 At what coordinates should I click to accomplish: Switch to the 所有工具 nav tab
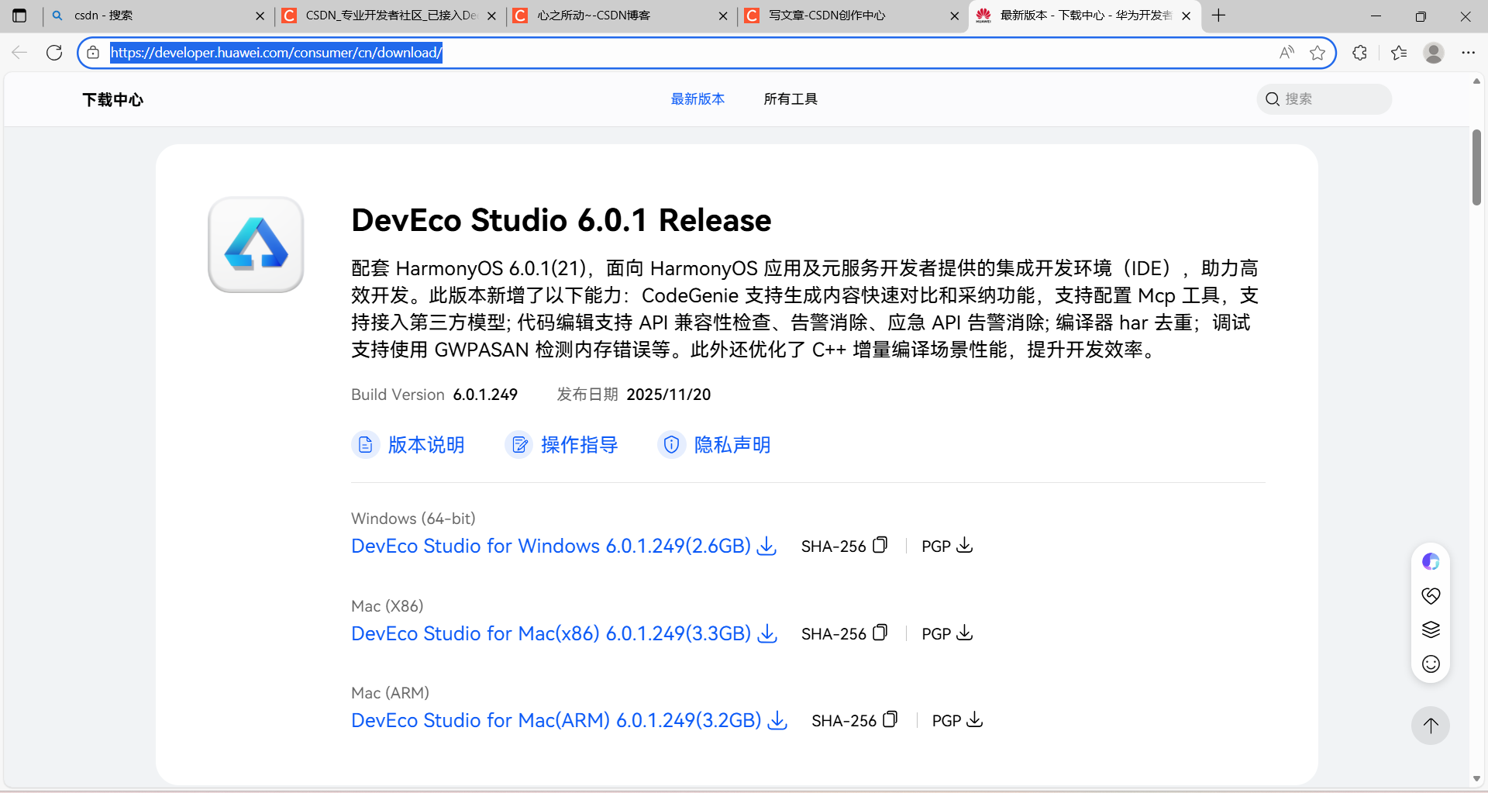(x=790, y=99)
